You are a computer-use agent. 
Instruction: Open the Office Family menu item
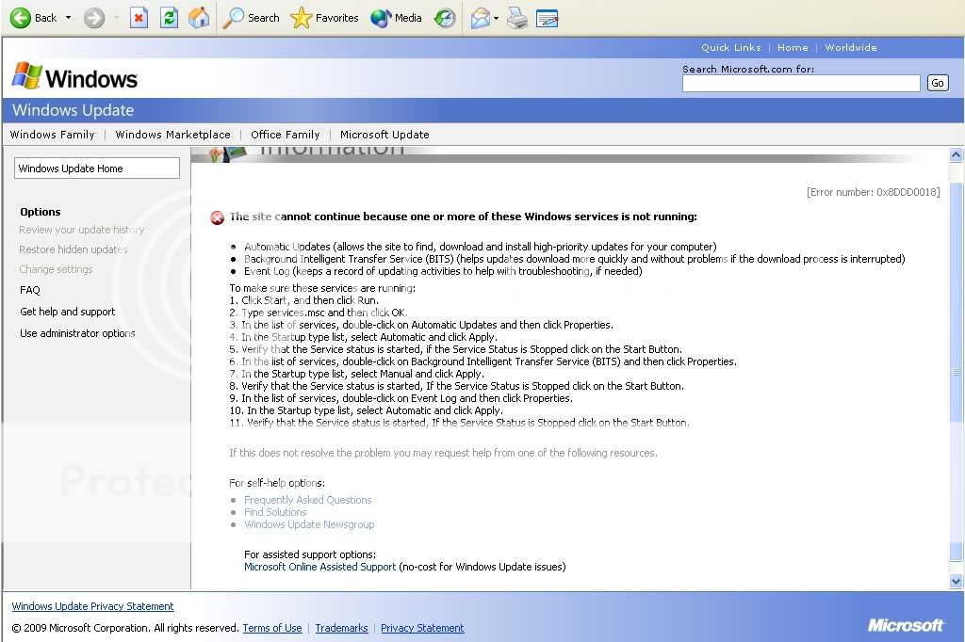click(x=285, y=135)
